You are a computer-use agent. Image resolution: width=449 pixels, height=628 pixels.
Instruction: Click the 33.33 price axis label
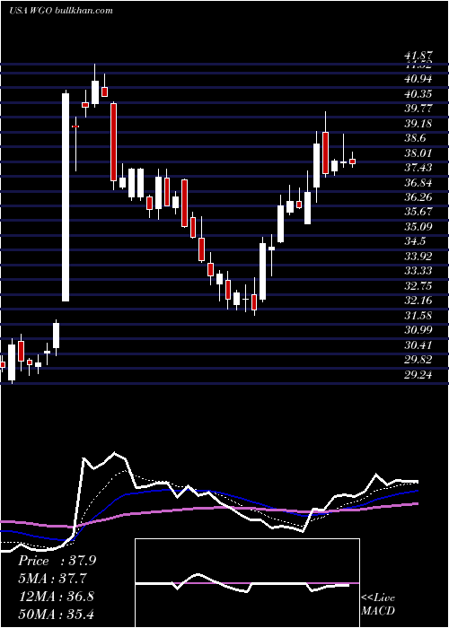point(418,271)
